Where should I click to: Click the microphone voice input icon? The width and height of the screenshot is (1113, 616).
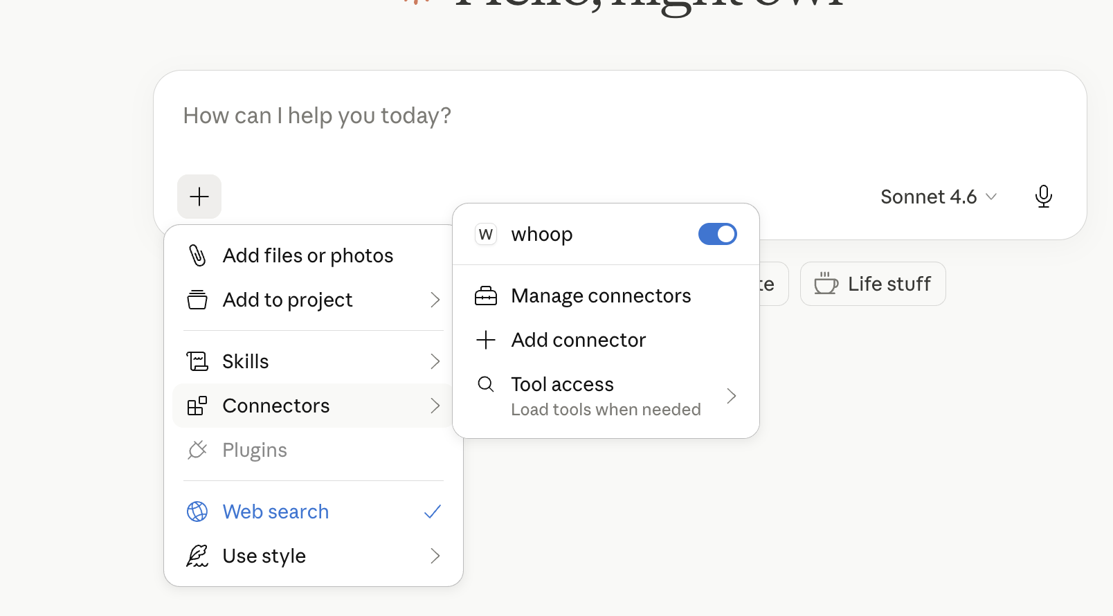click(1043, 197)
